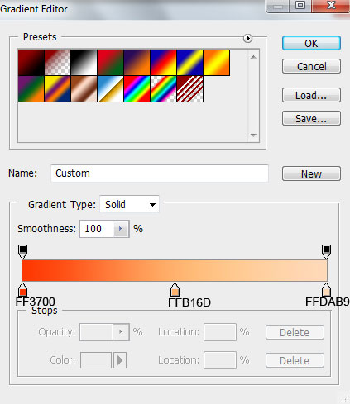Pick the red transparent stripes preset

tap(190, 89)
